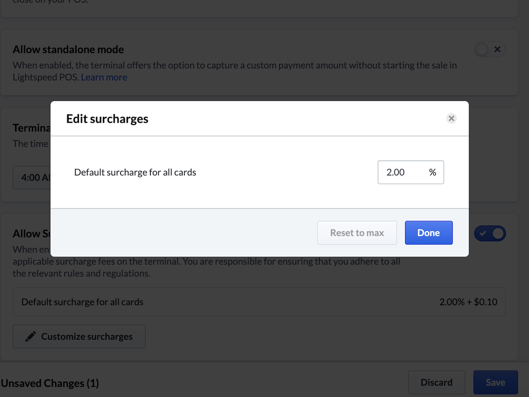
Task: Click the Allow standalone mode heading
Action: [68, 49]
